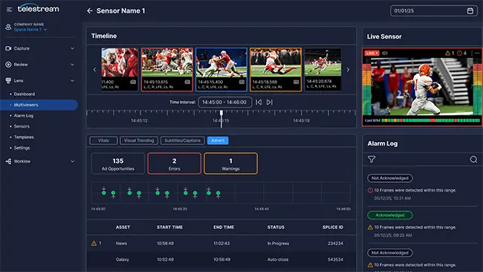Click caption icon on 14:45:18.588 thumbnail
The image size is (483, 272).
(x=296, y=82)
